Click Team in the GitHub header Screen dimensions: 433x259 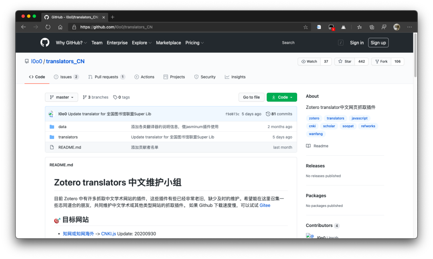coord(97,43)
